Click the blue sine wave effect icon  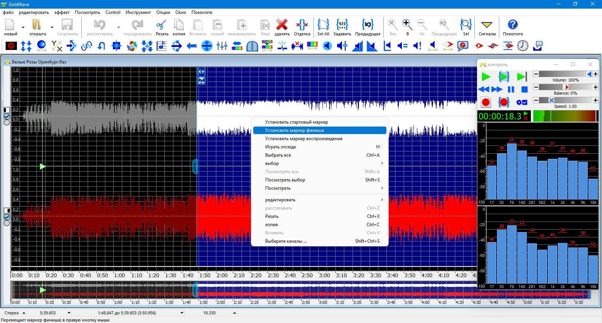[87, 46]
